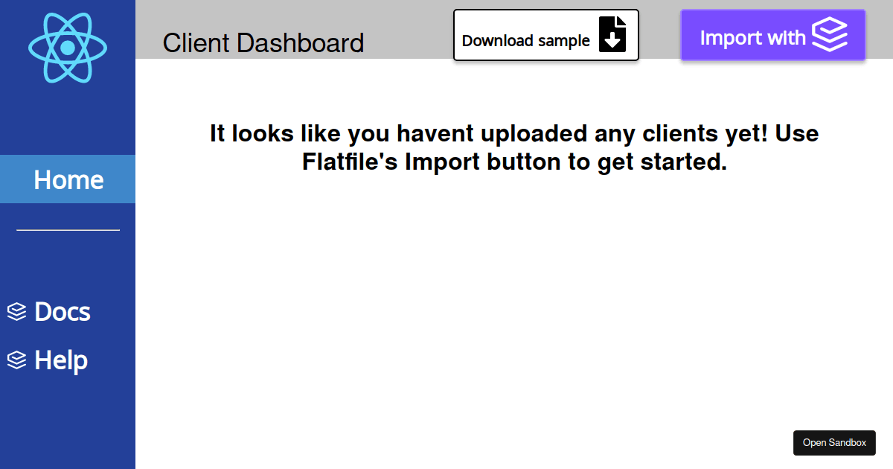
Task: Click the 'Import with' button text
Action: 752,37
